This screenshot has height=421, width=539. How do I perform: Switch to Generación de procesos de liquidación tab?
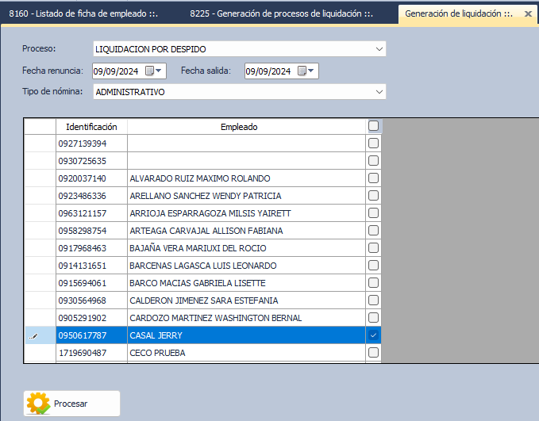click(x=281, y=14)
